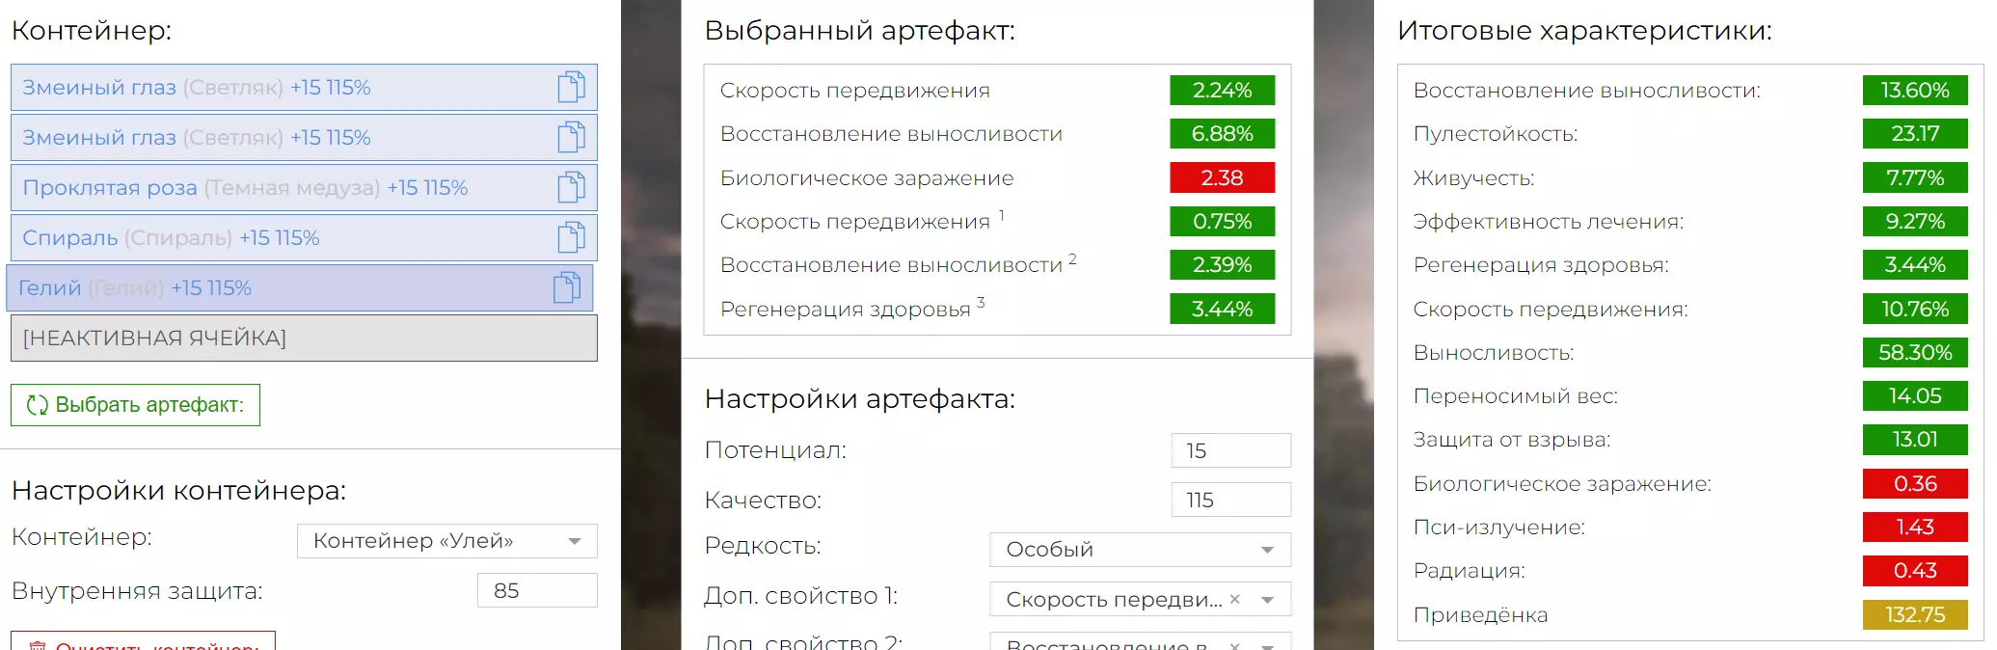Copy the second Змеиный глаз artifact

[571, 138]
